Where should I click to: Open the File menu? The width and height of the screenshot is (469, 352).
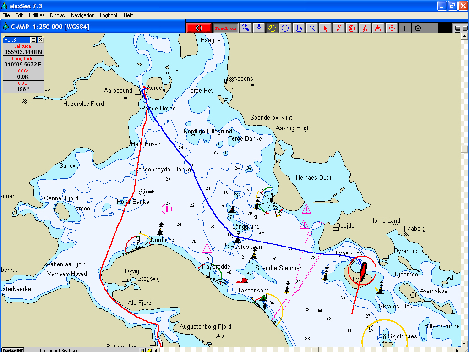[x=6, y=15]
